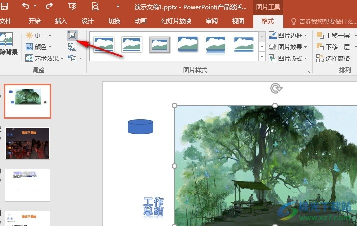357x226 pixels.
Task: Apply the third picture style with gray frame
Action: [160, 45]
